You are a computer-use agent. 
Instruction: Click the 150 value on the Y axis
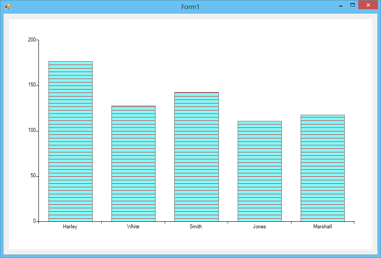tap(32, 85)
